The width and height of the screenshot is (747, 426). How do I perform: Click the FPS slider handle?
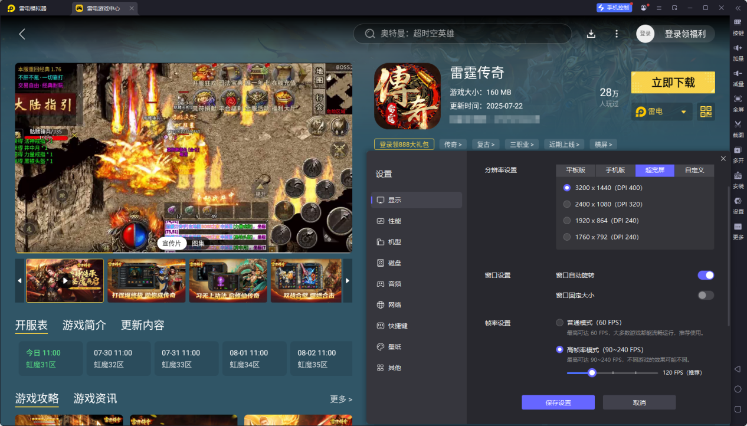pyautogui.click(x=592, y=373)
